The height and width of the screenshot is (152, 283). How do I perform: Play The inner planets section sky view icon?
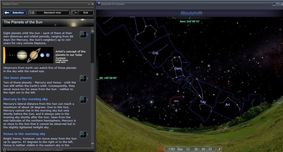pyautogui.click(x=83, y=79)
